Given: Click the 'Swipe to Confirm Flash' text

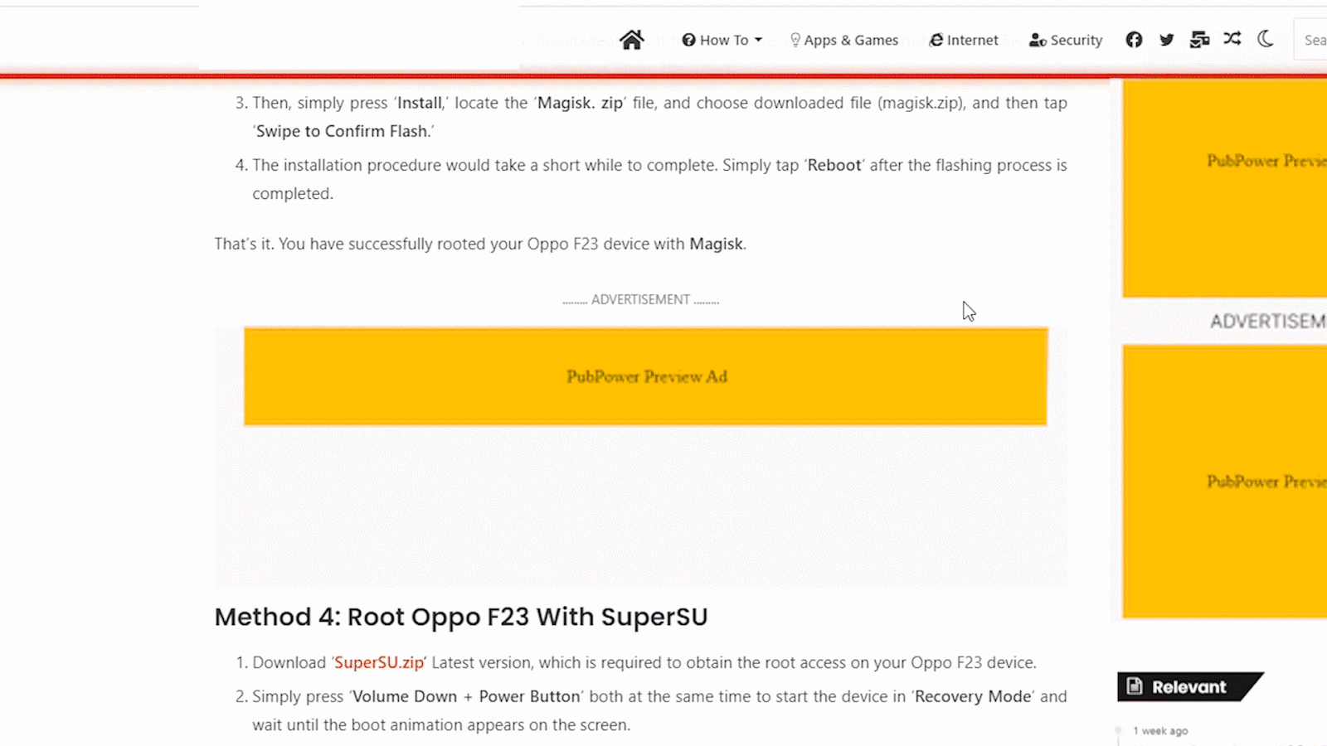Looking at the screenshot, I should pyautogui.click(x=343, y=131).
